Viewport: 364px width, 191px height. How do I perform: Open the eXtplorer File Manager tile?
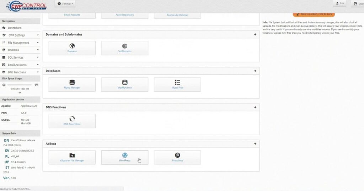[72, 157]
